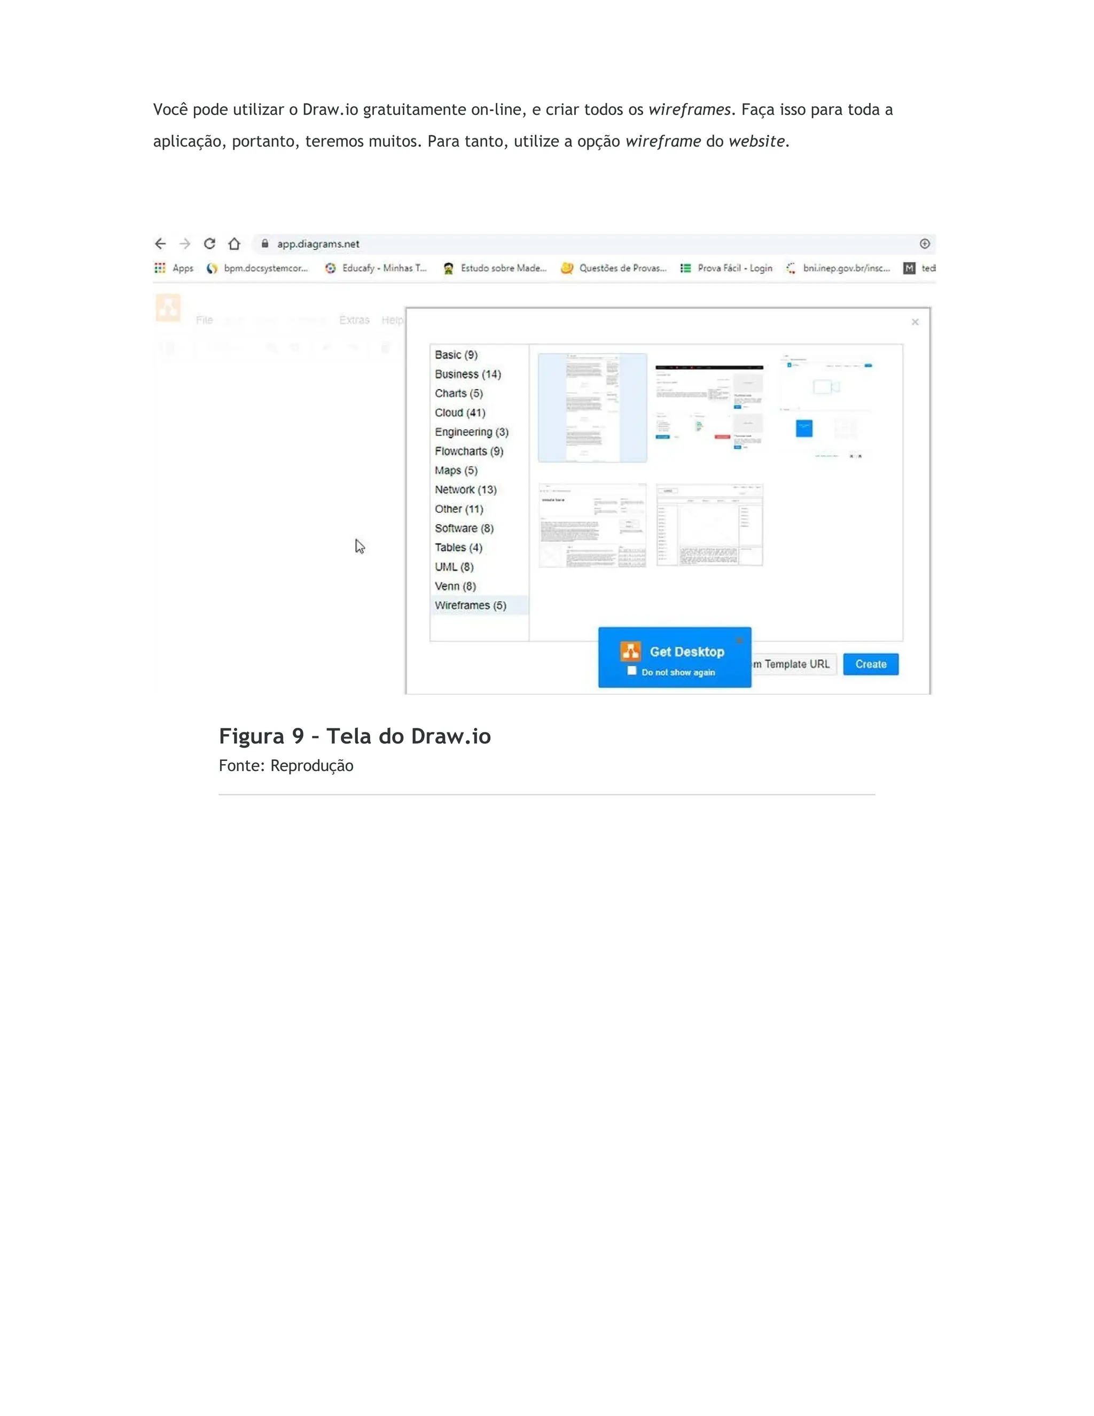Open the Help menu
Viewport: 1094px width, 1416px height.
(x=392, y=320)
